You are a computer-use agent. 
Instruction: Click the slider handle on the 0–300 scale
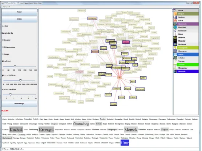point(15,66)
